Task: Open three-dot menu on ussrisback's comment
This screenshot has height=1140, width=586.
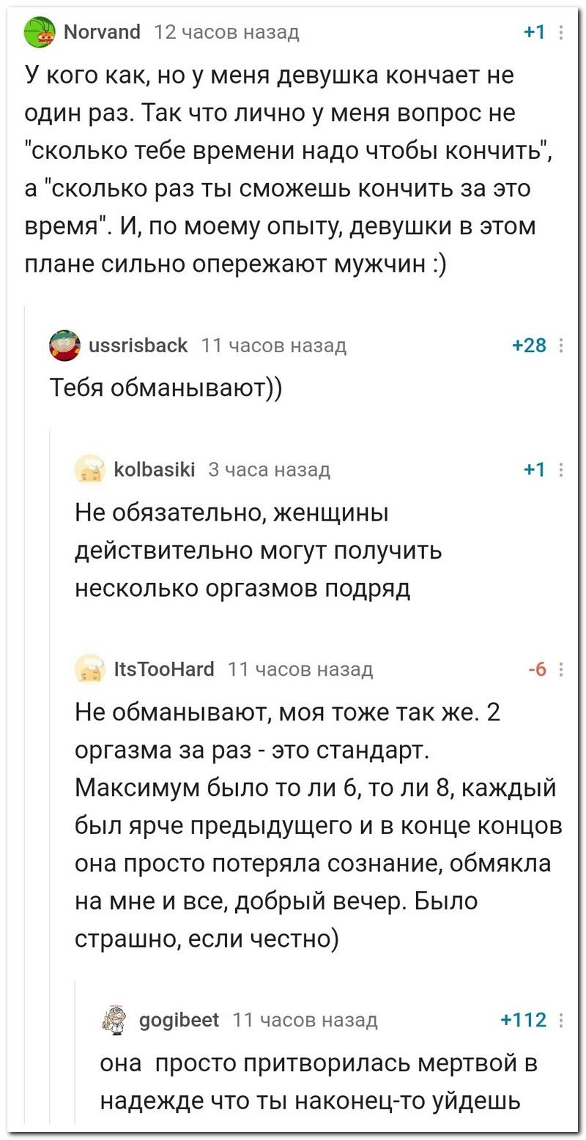Action: pyautogui.click(x=561, y=346)
